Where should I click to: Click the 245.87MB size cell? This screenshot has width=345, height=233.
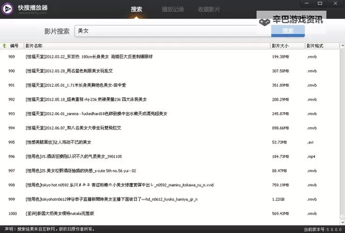tap(280, 114)
